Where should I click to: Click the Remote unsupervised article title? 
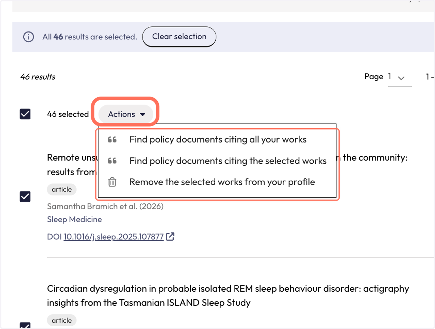point(228,165)
